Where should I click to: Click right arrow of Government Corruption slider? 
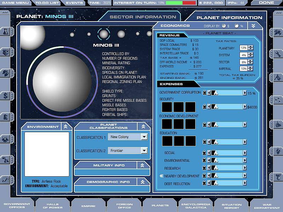pos(244,93)
